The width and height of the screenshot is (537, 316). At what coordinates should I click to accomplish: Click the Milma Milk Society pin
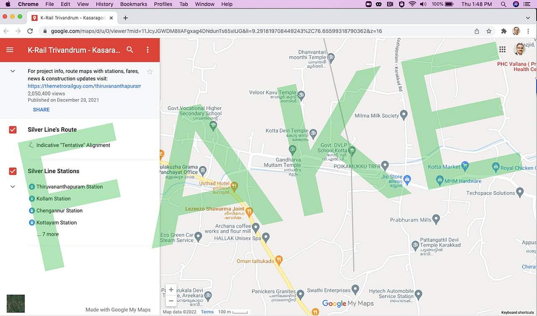click(404, 115)
